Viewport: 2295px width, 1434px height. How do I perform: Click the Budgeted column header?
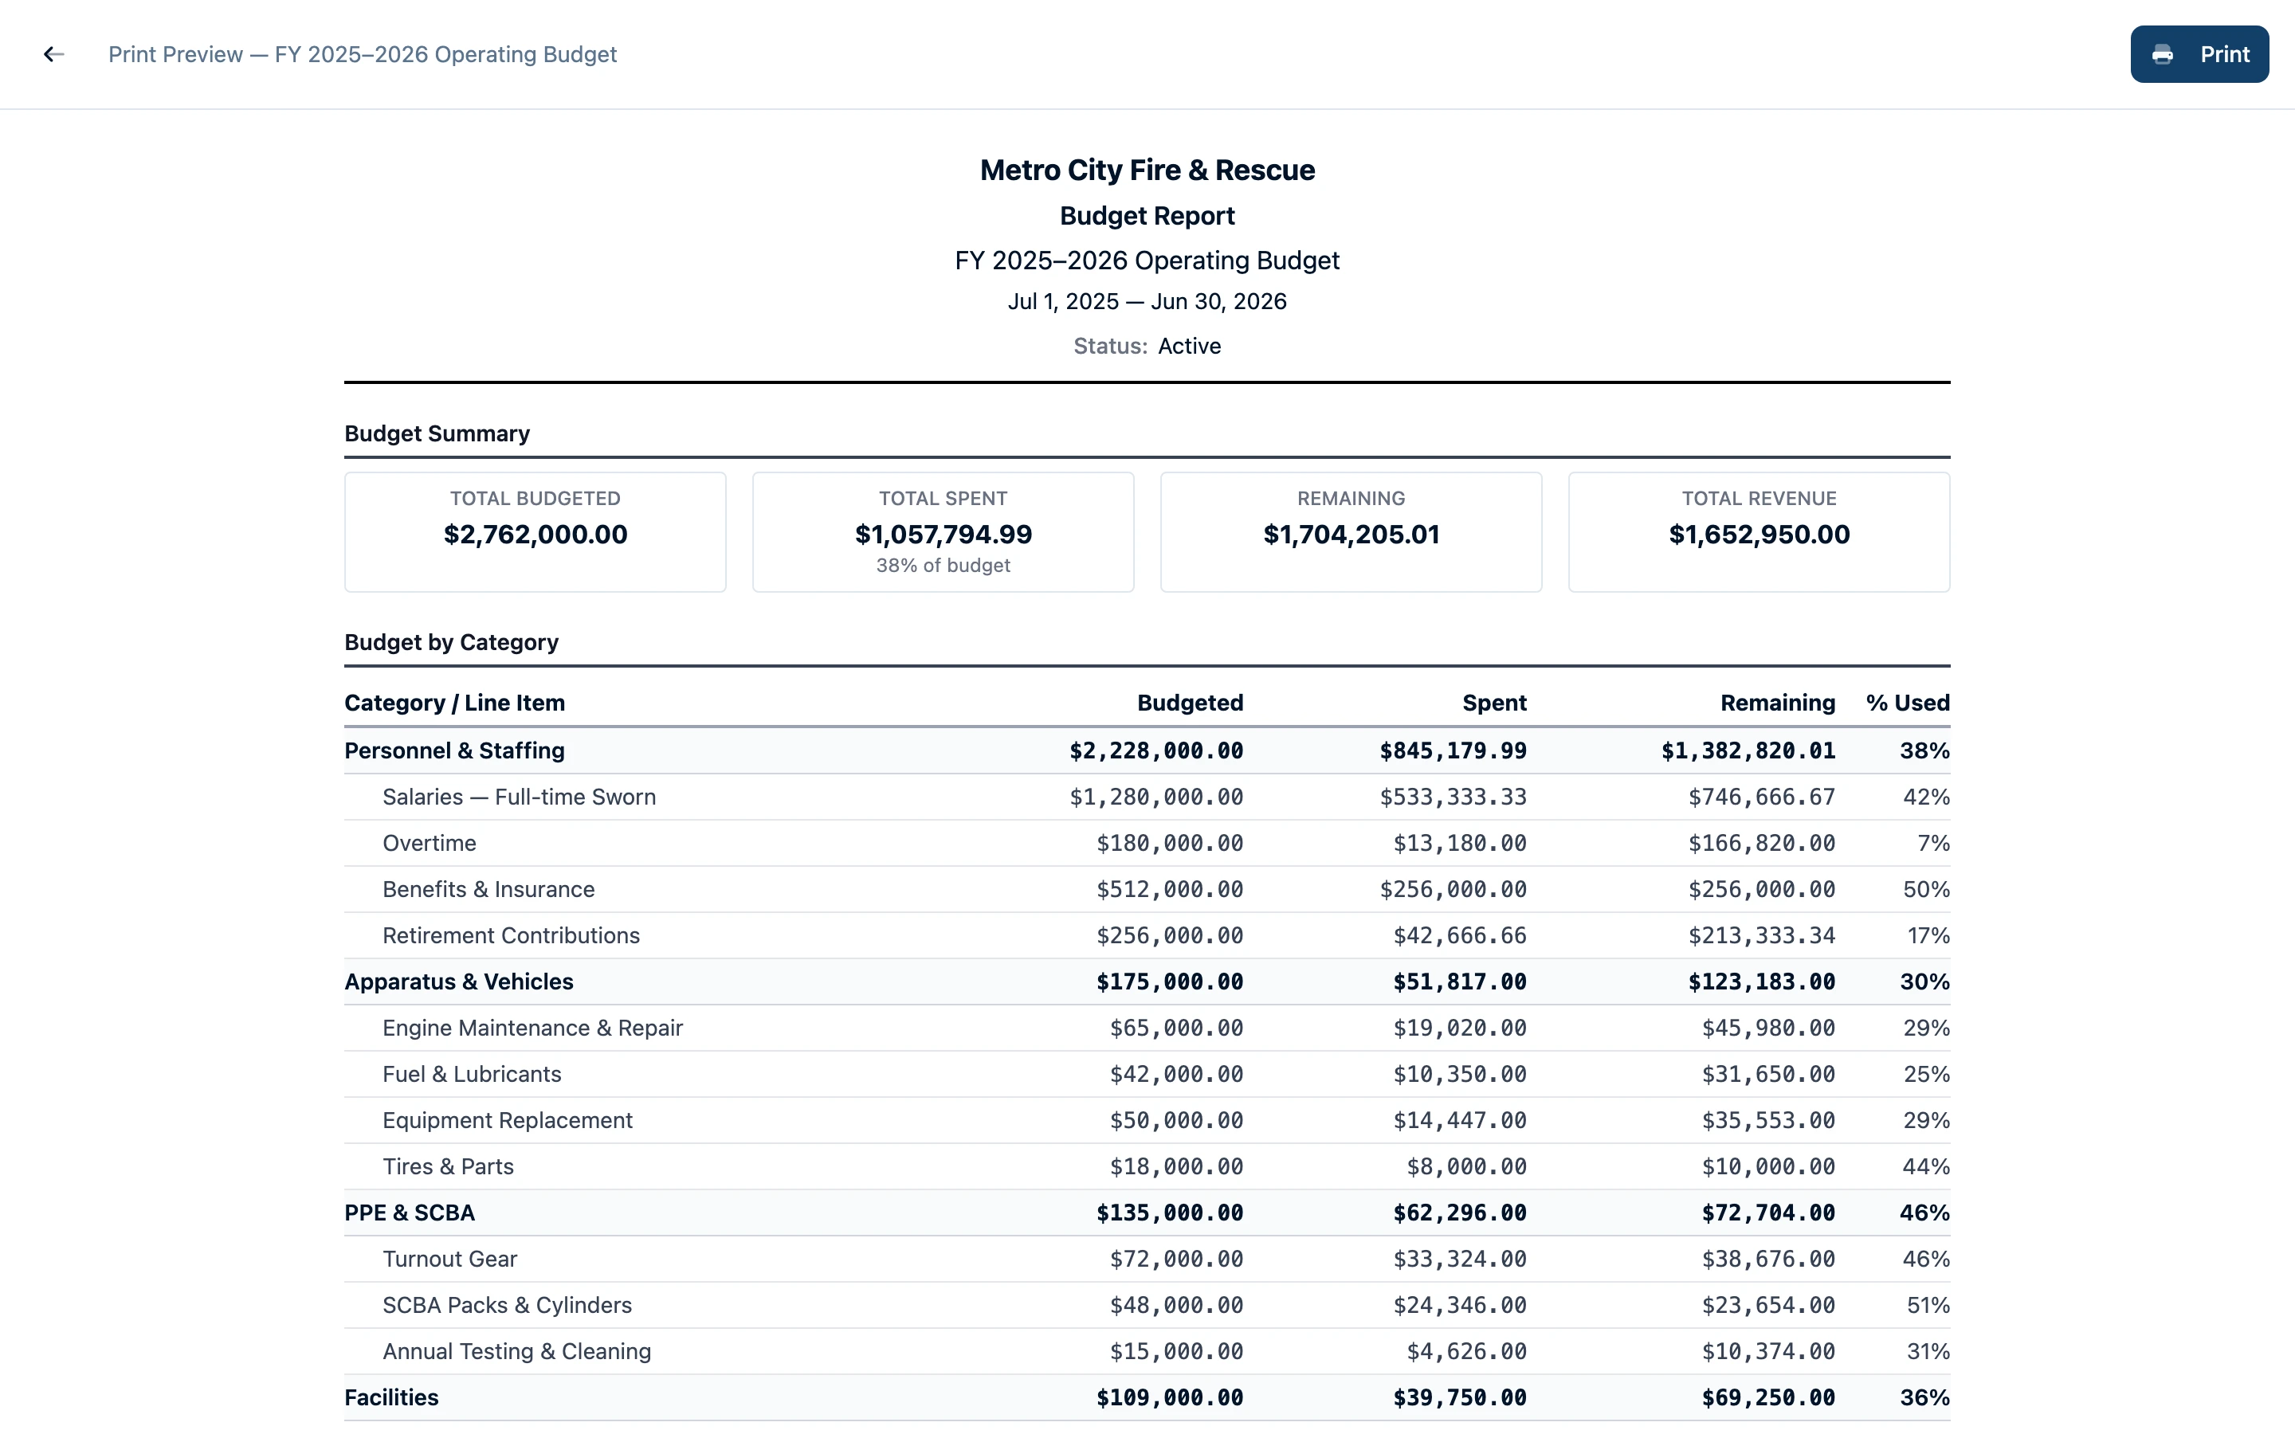(1189, 703)
